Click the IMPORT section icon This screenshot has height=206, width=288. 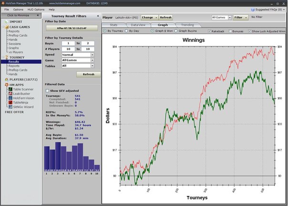[7, 21]
